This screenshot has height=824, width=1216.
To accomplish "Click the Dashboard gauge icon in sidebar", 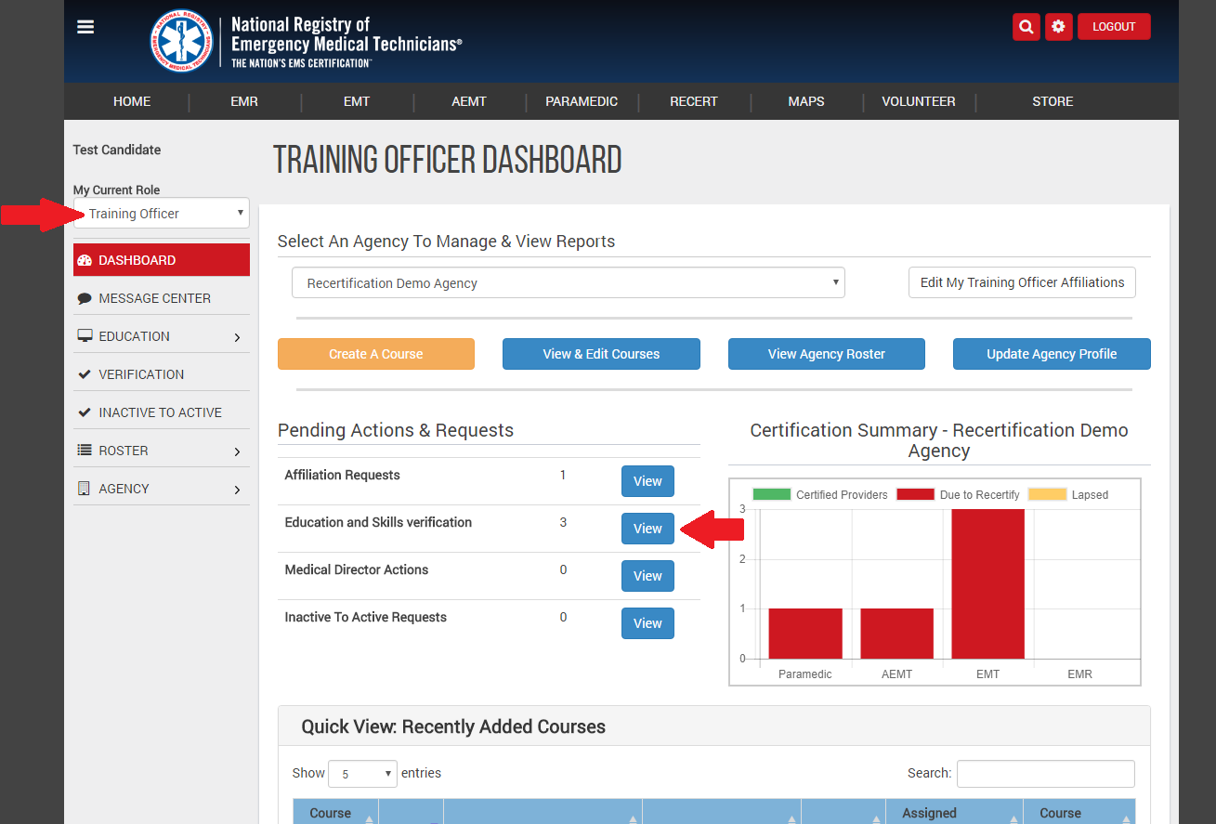I will [x=85, y=260].
